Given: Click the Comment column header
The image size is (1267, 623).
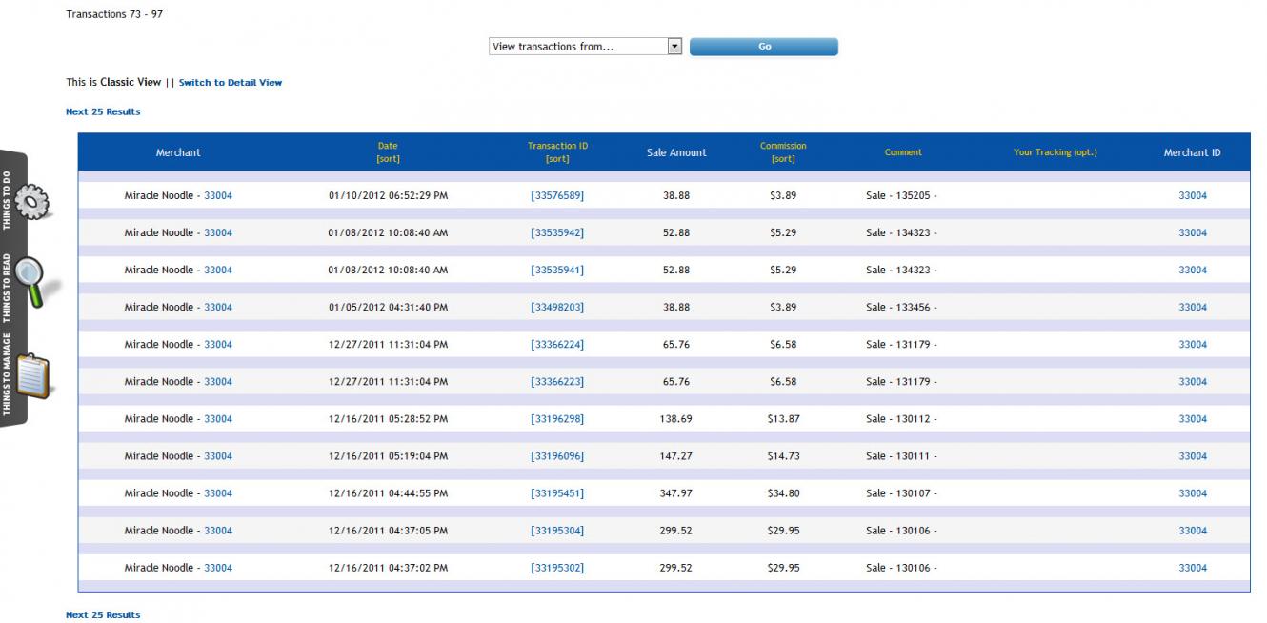Looking at the screenshot, I should (903, 152).
